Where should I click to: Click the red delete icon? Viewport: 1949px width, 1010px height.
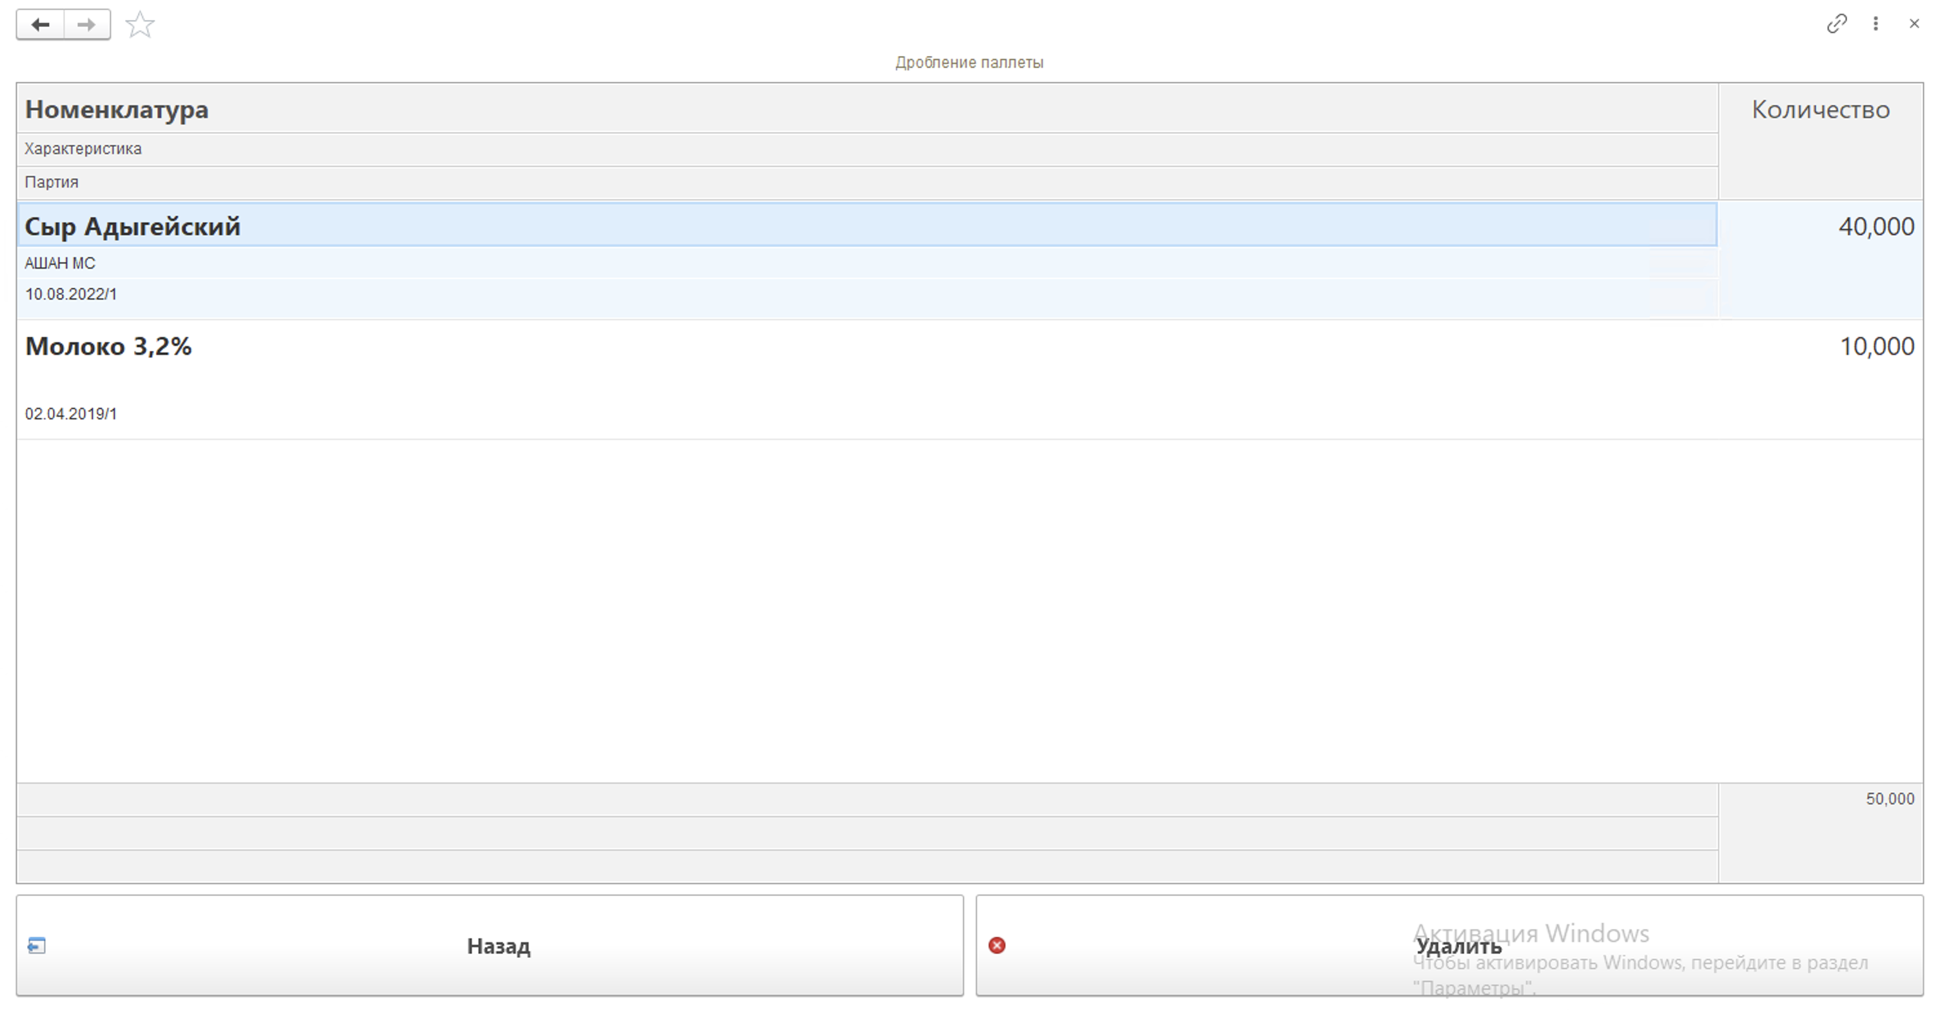click(x=996, y=945)
